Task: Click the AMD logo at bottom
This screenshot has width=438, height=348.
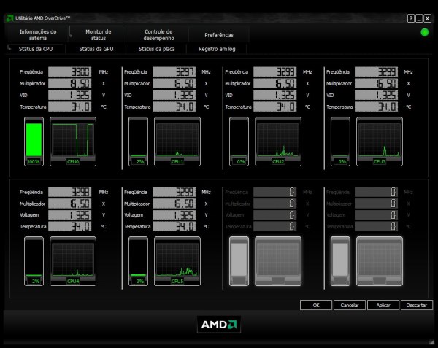Action: [x=219, y=324]
